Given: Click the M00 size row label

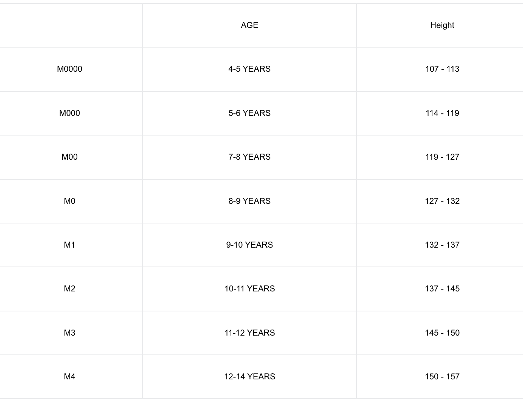Looking at the screenshot, I should pos(69,157).
